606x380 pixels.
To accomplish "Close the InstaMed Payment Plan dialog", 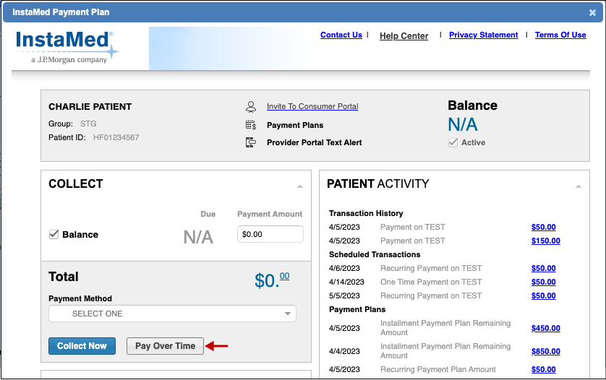I will point(592,13).
